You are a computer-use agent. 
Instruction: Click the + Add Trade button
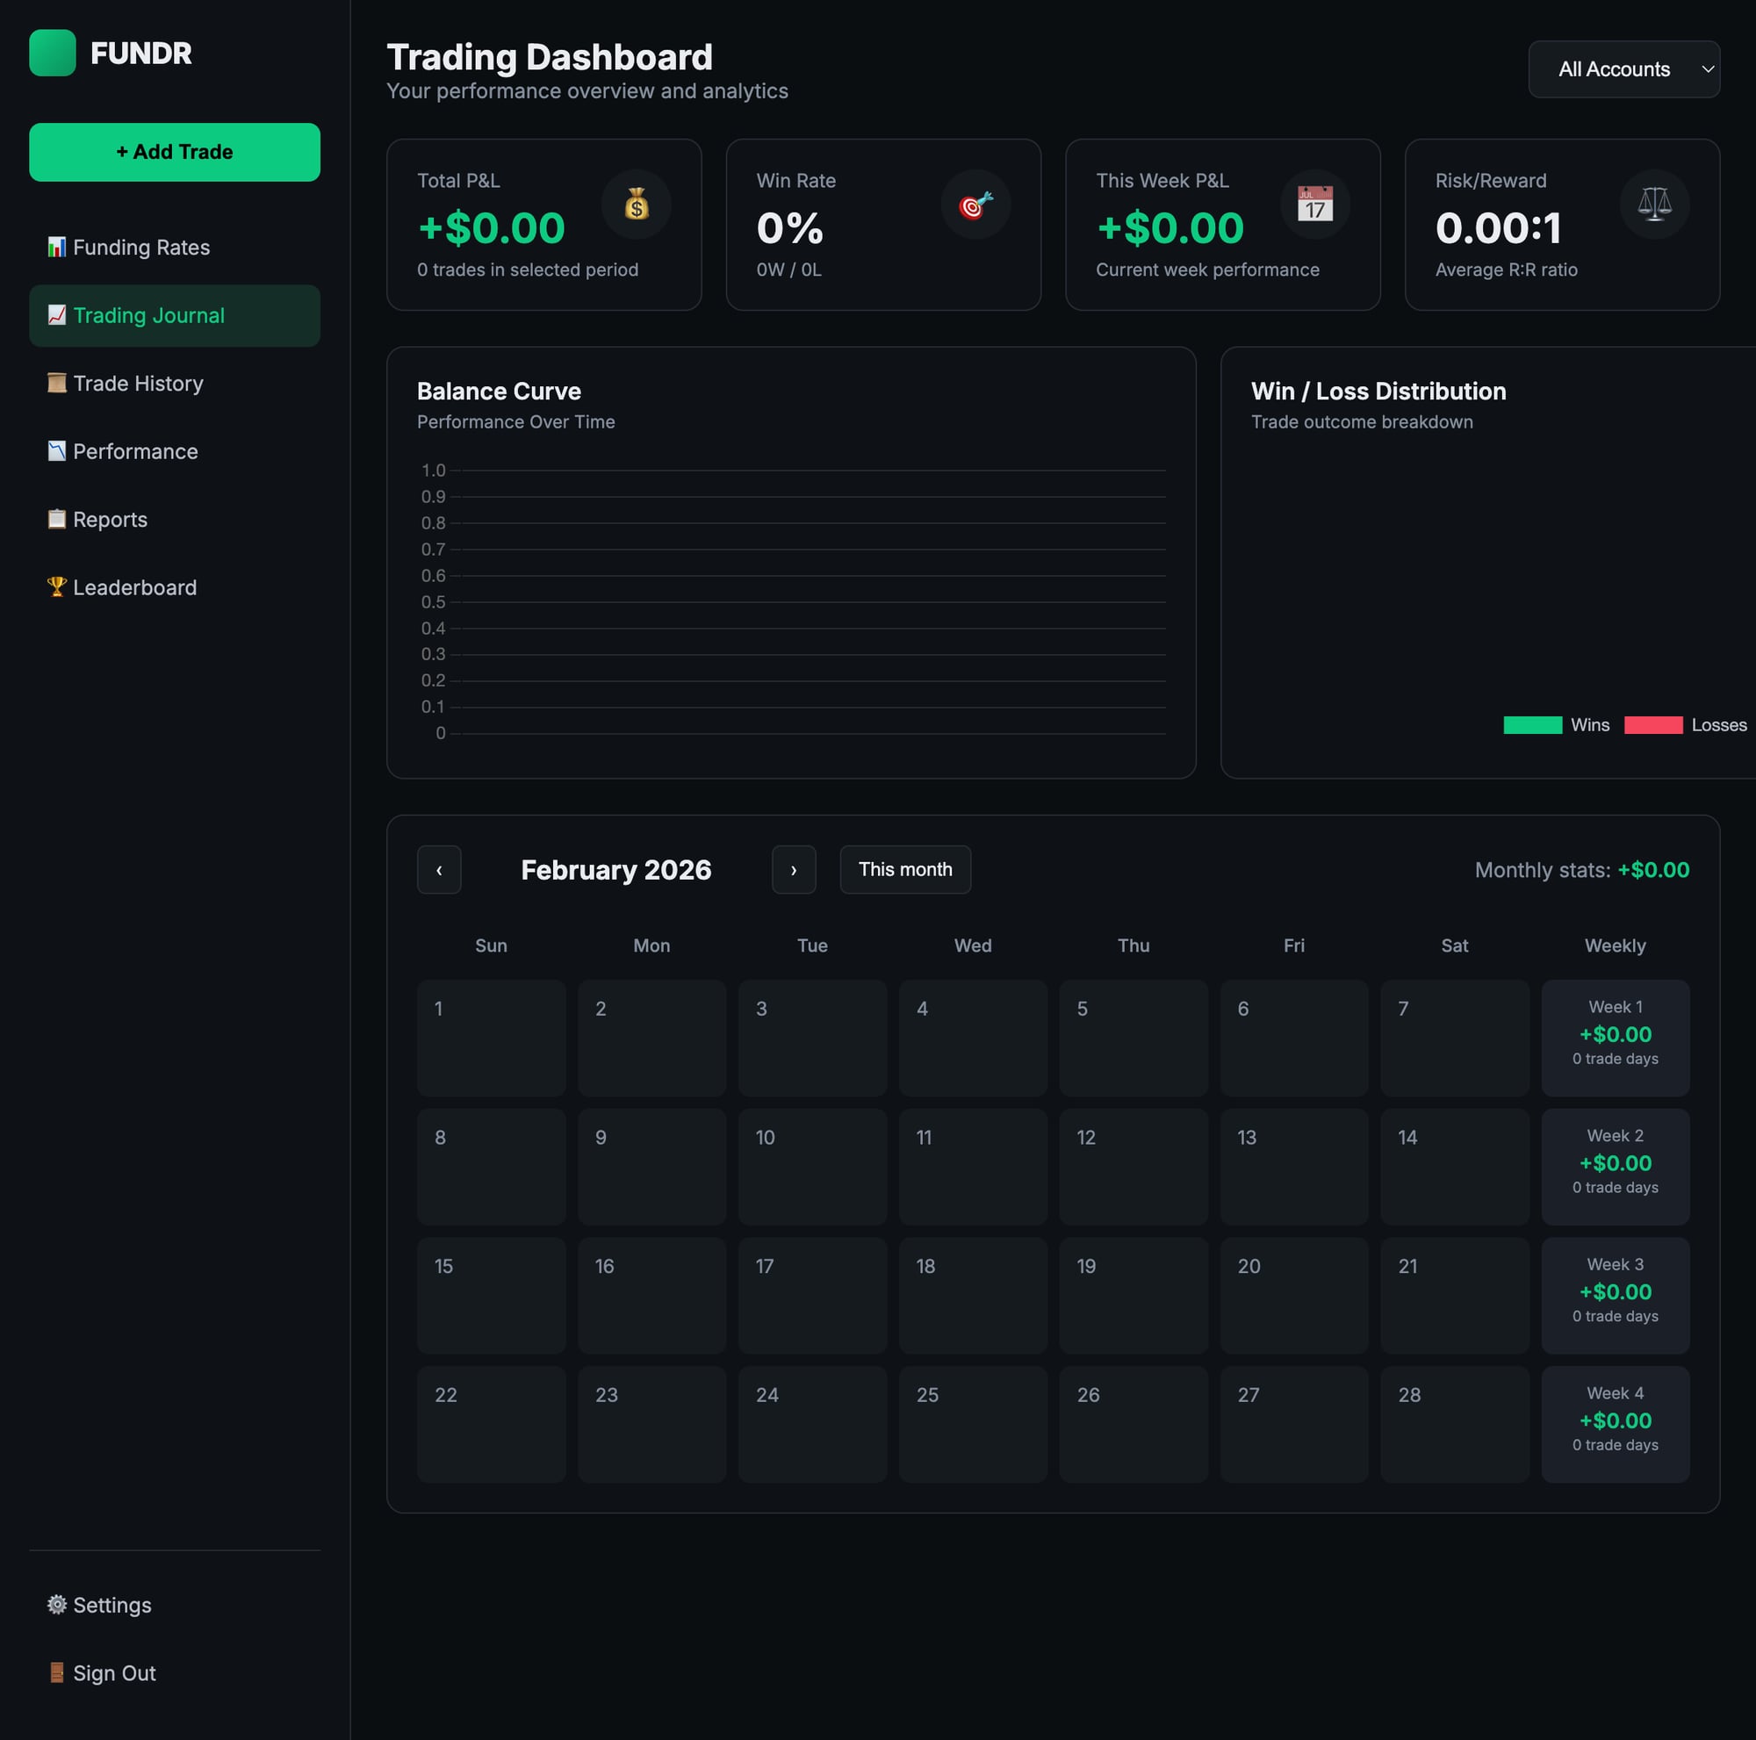(174, 152)
